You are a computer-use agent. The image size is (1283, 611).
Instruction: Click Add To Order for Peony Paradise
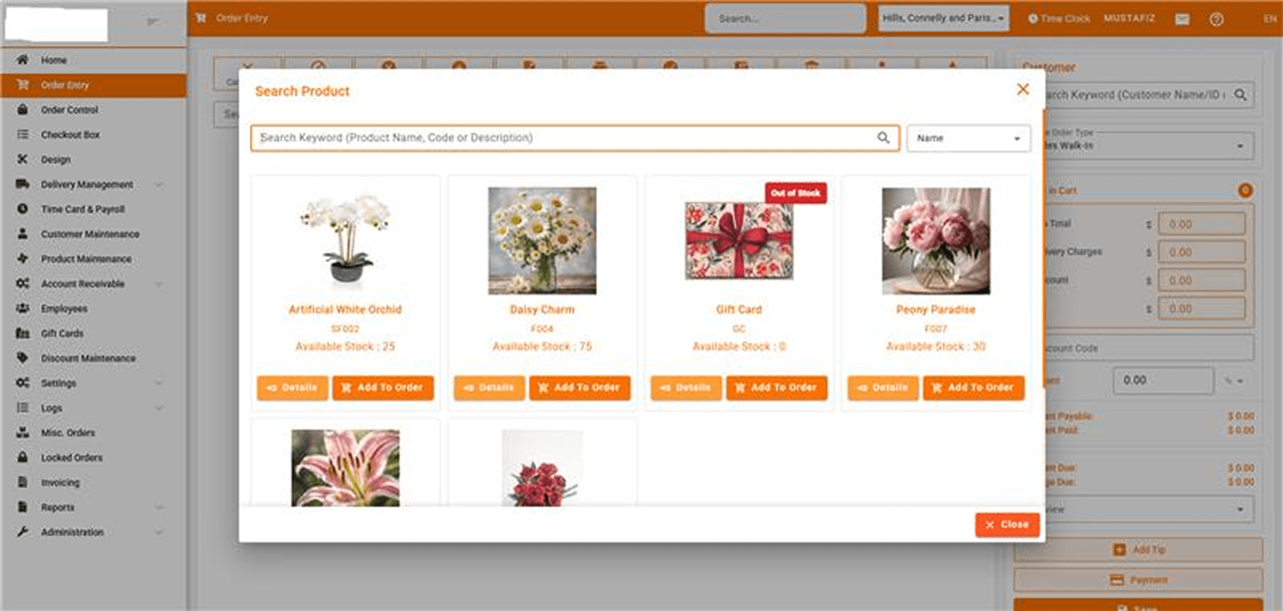[x=973, y=388]
